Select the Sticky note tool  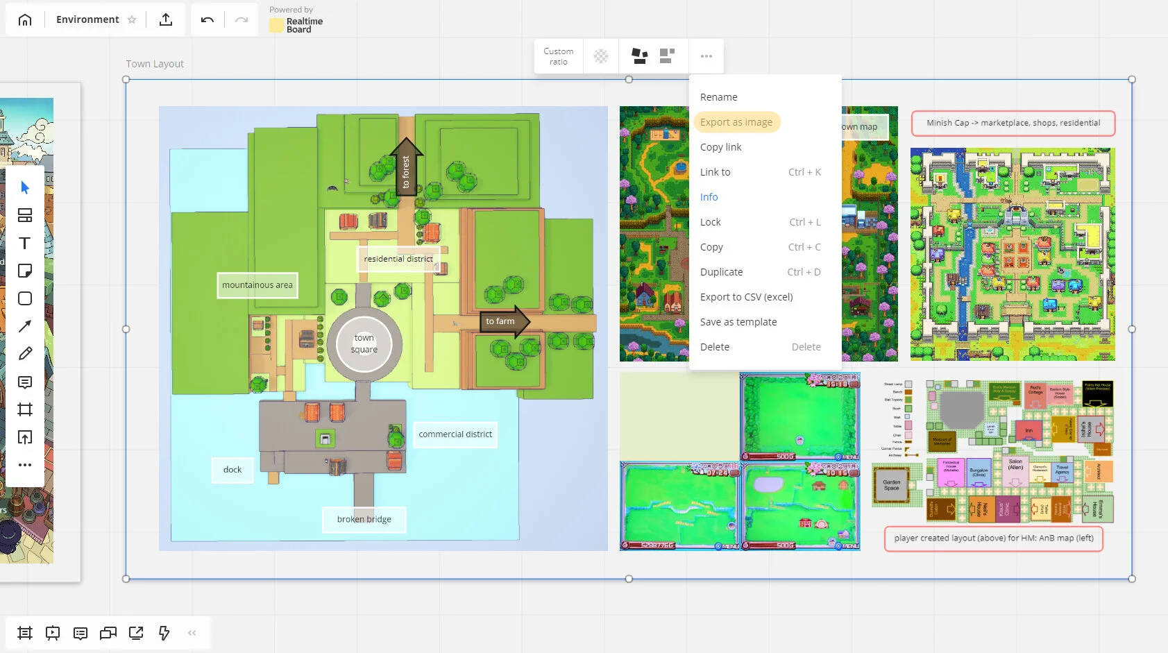click(25, 271)
